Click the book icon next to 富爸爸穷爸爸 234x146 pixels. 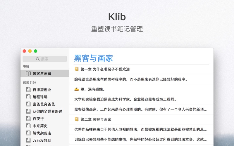(x=28, y=104)
